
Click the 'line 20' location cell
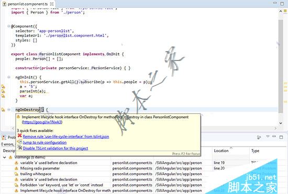pyautogui.click(x=219, y=168)
